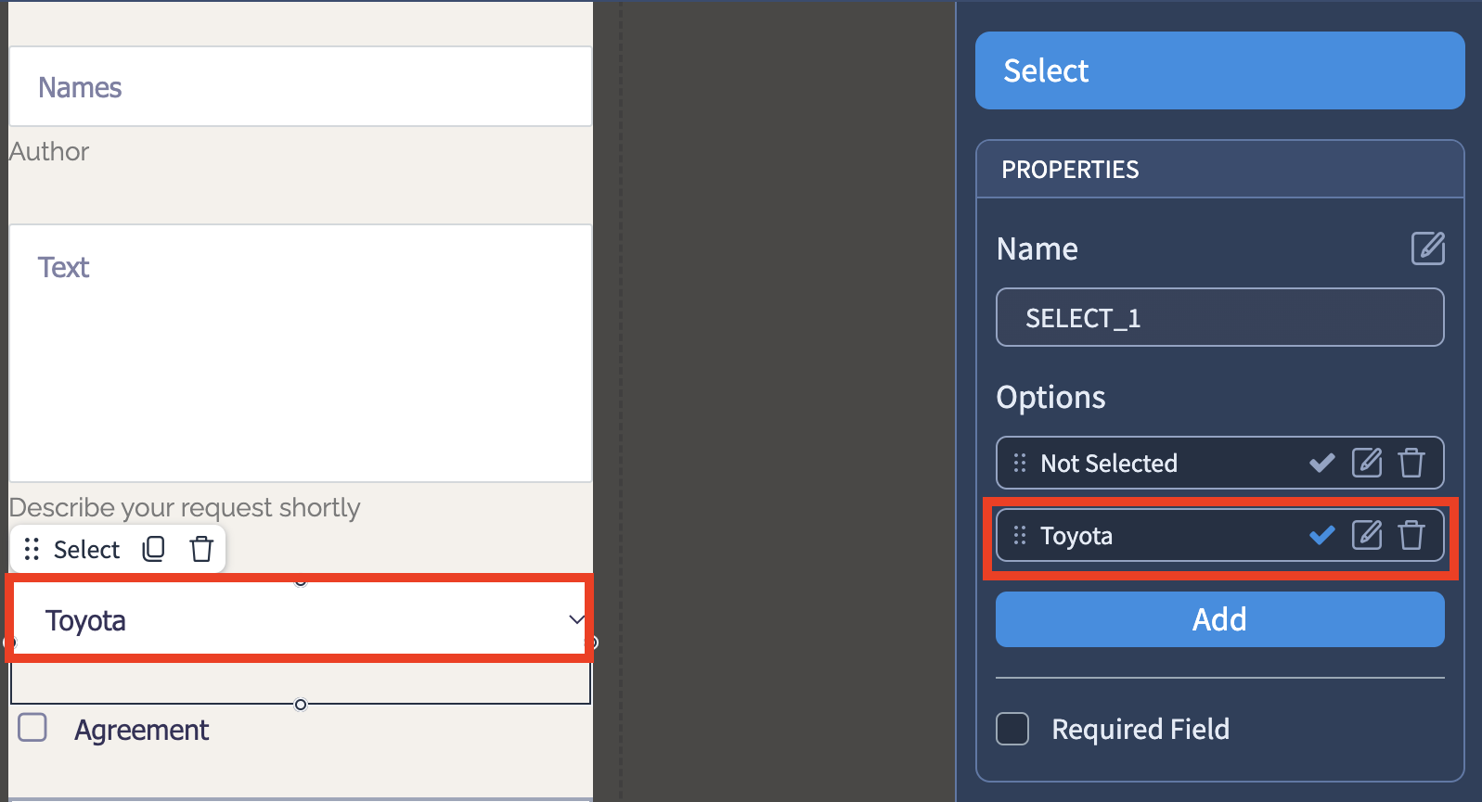
Task: Grab Not Selected option reorder handle
Action: coord(1020,463)
